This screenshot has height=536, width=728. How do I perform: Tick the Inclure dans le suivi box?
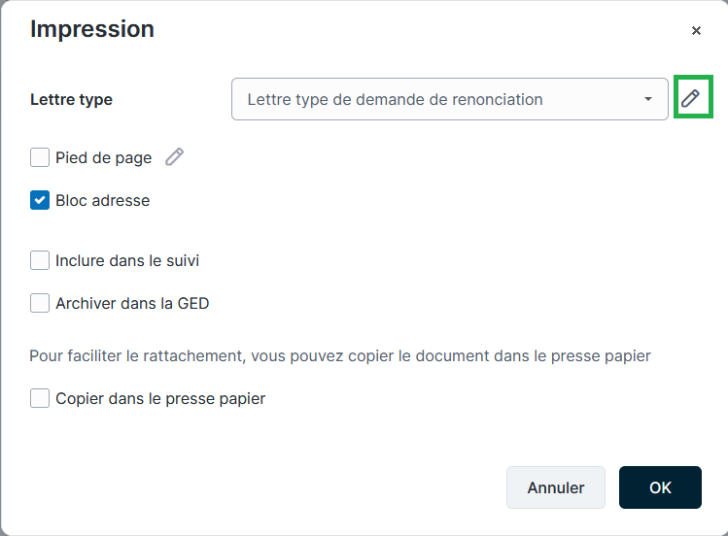coord(40,260)
